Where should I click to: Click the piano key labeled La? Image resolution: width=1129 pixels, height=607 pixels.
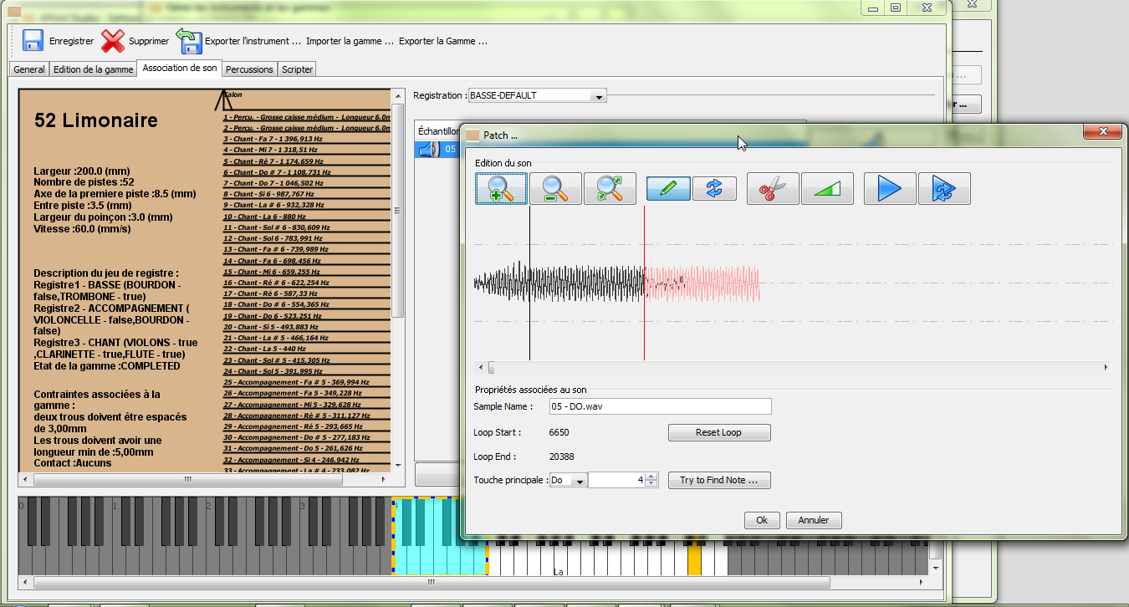(558, 560)
